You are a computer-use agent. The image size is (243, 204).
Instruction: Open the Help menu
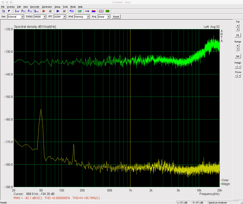pyautogui.click(x=80, y=7)
